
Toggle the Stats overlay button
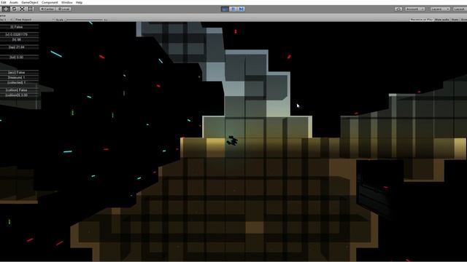[455, 20]
